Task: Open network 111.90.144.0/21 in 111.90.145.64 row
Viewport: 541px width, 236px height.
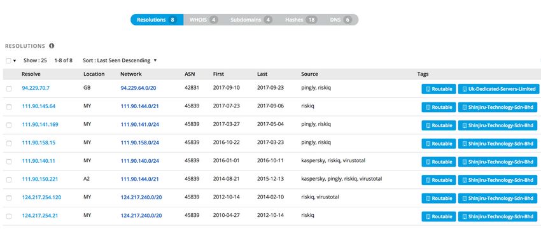Action: click(x=140, y=106)
